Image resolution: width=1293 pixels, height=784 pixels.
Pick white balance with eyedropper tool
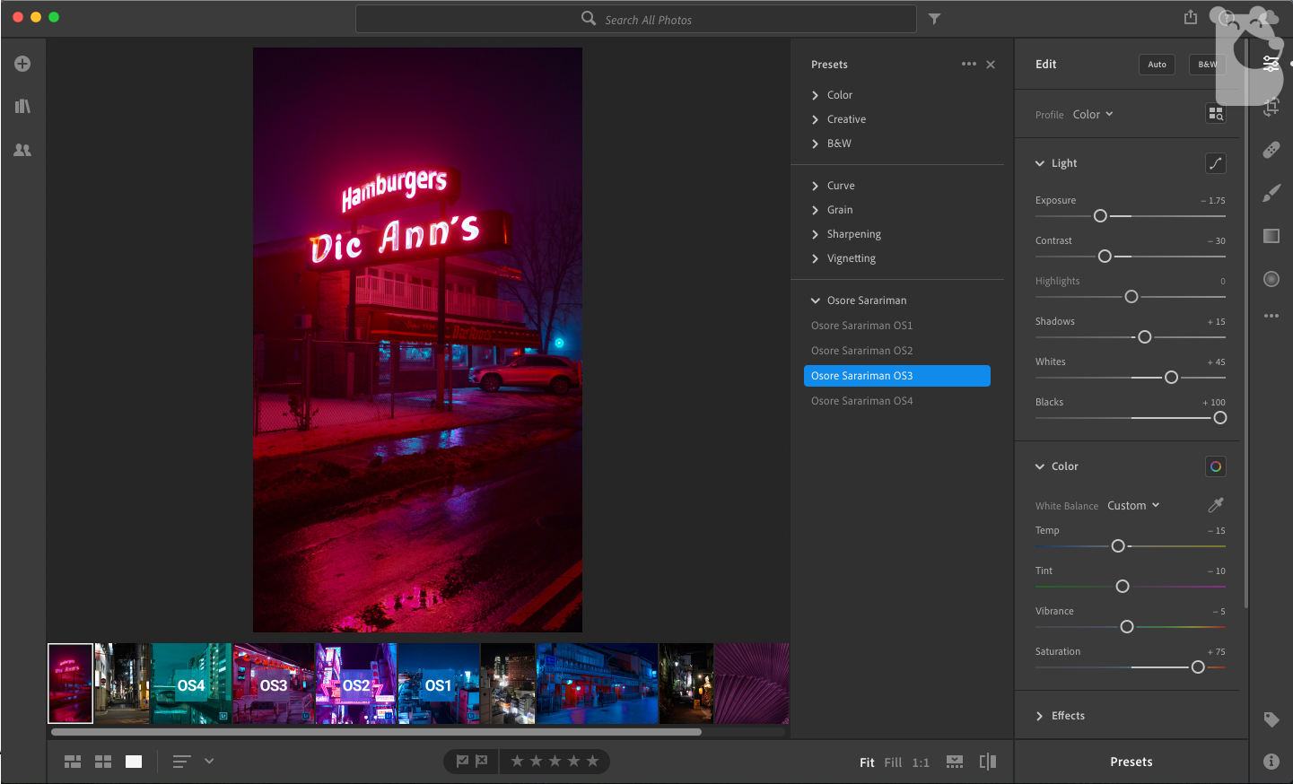coord(1216,505)
